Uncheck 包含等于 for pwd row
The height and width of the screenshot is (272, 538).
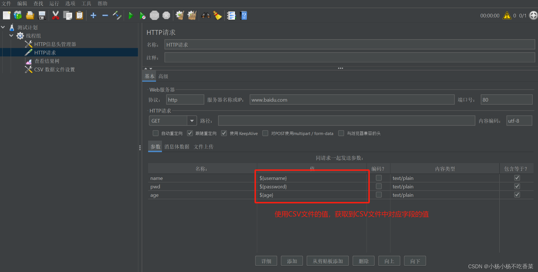(517, 186)
